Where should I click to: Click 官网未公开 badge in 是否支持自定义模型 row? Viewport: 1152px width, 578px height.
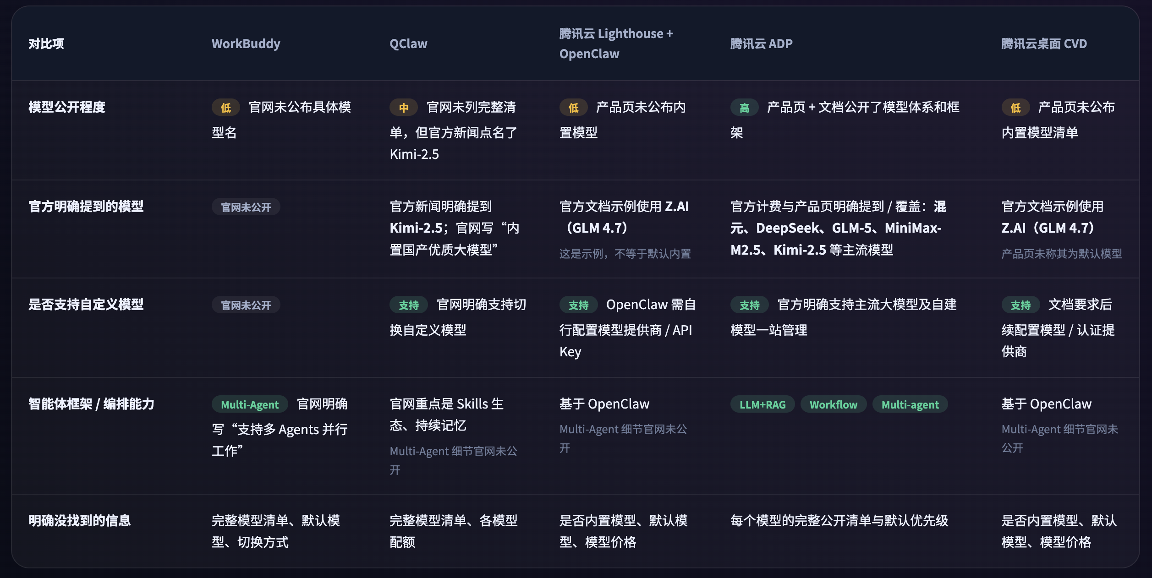click(246, 305)
